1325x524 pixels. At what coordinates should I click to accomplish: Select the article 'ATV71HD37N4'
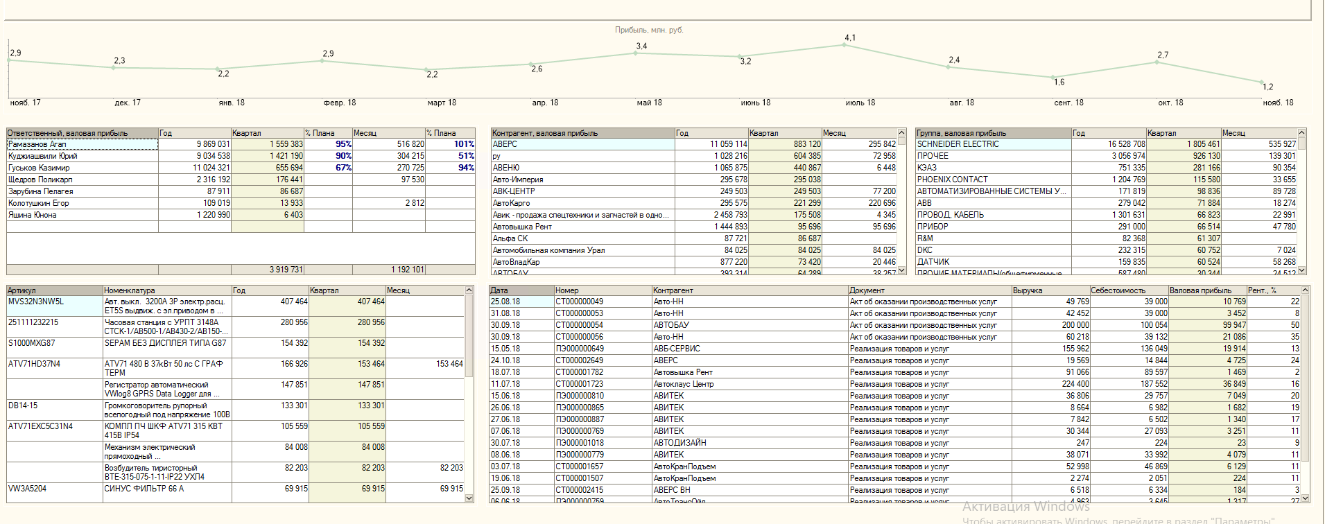55,368
